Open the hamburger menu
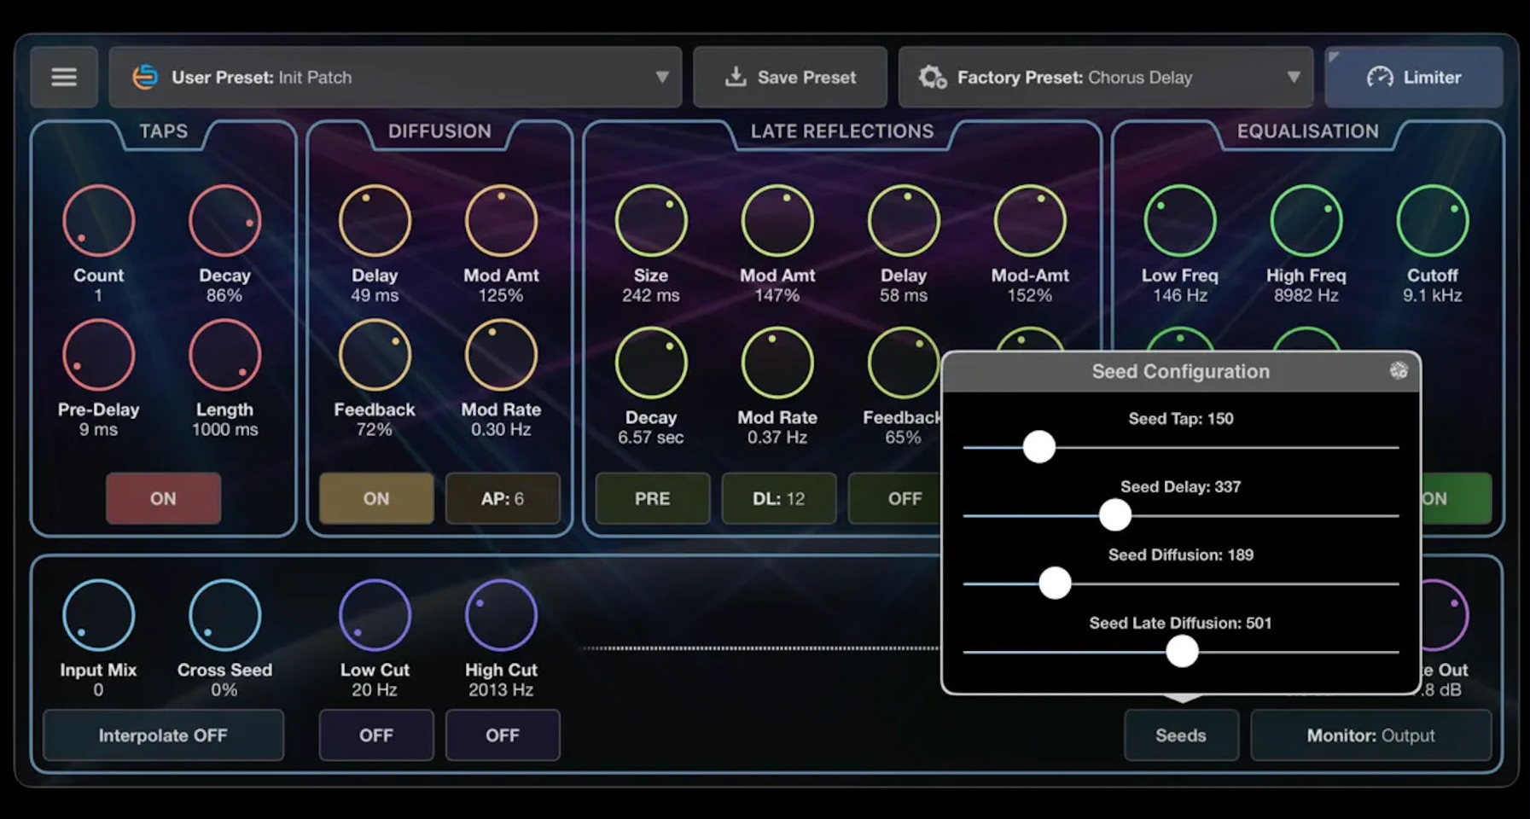This screenshot has width=1530, height=819. tap(64, 77)
